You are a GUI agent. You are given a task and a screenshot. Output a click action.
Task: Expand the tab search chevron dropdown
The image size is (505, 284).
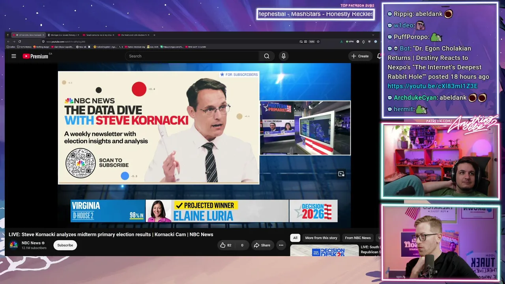[373, 35]
